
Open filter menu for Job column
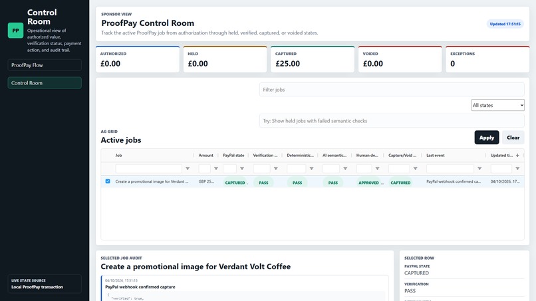(188, 168)
